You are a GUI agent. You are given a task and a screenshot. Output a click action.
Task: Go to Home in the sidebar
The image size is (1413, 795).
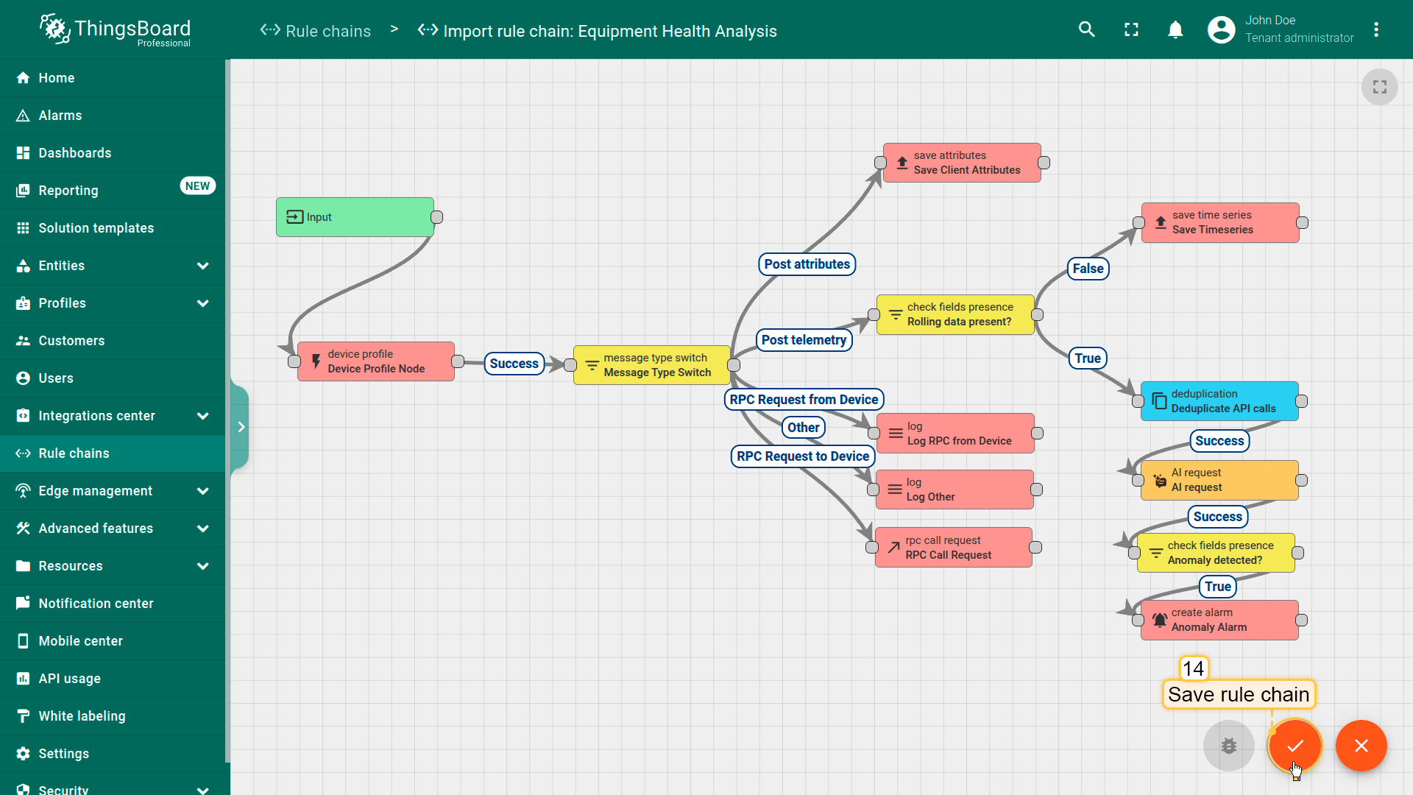pos(113,78)
